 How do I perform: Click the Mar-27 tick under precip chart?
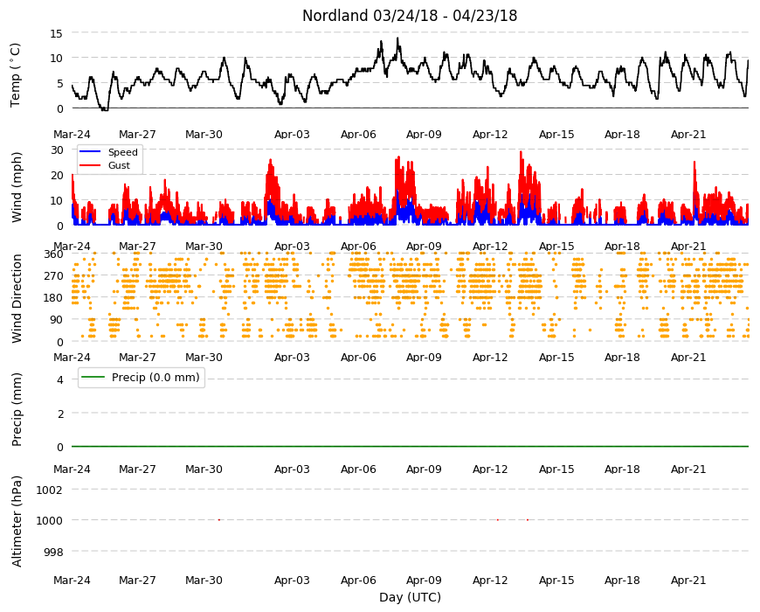coord(138,469)
